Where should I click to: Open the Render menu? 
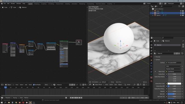pyautogui.click(x=13, y=4)
